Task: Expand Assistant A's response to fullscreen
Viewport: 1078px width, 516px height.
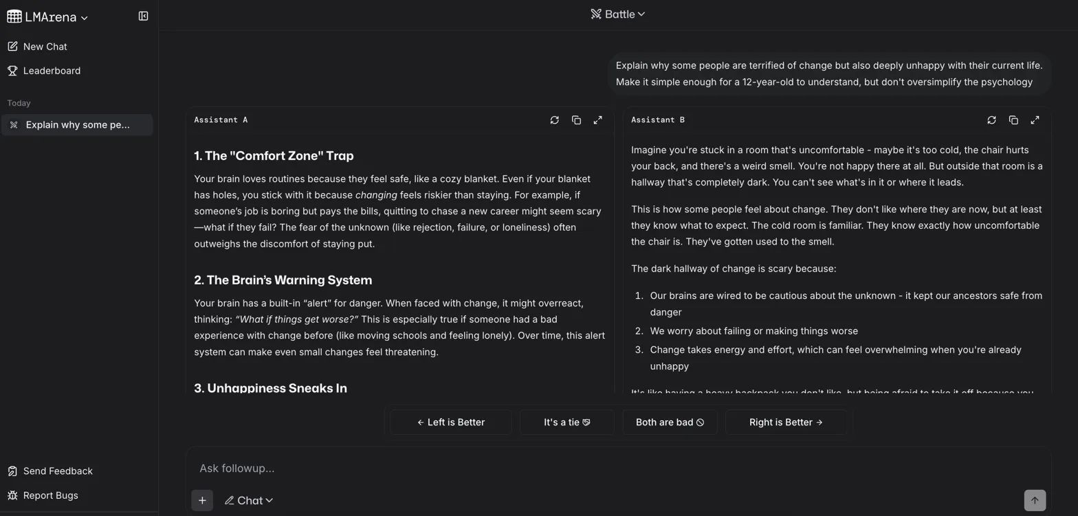Action: (598, 120)
